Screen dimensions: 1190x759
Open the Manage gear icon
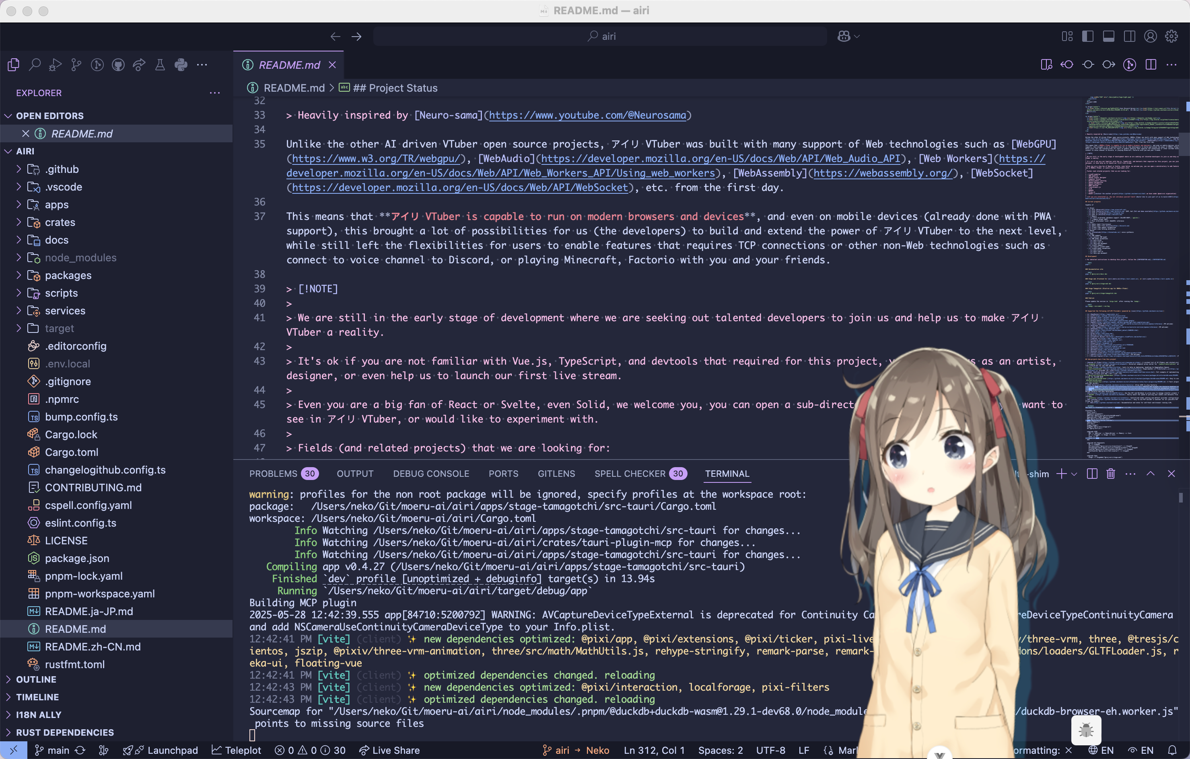click(1171, 37)
